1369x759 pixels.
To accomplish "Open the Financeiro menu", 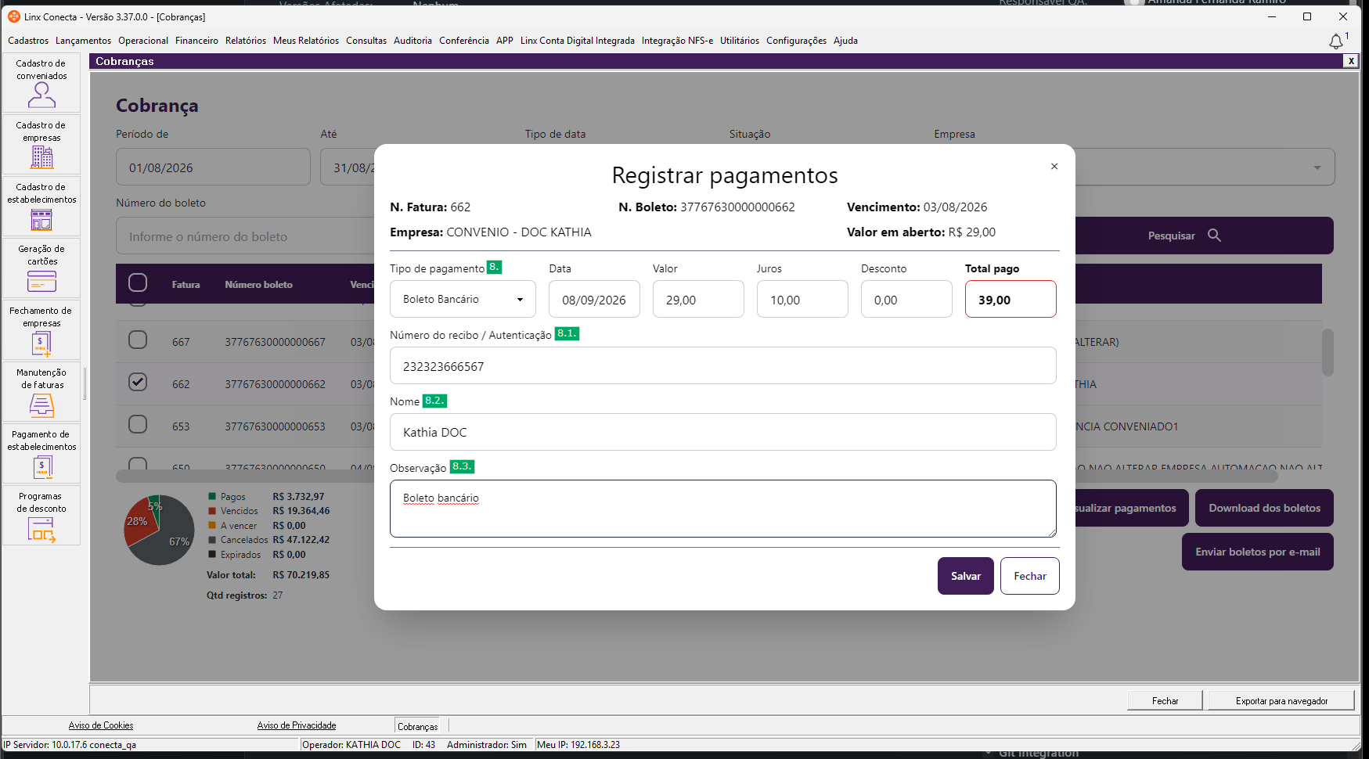I will pyautogui.click(x=196, y=41).
